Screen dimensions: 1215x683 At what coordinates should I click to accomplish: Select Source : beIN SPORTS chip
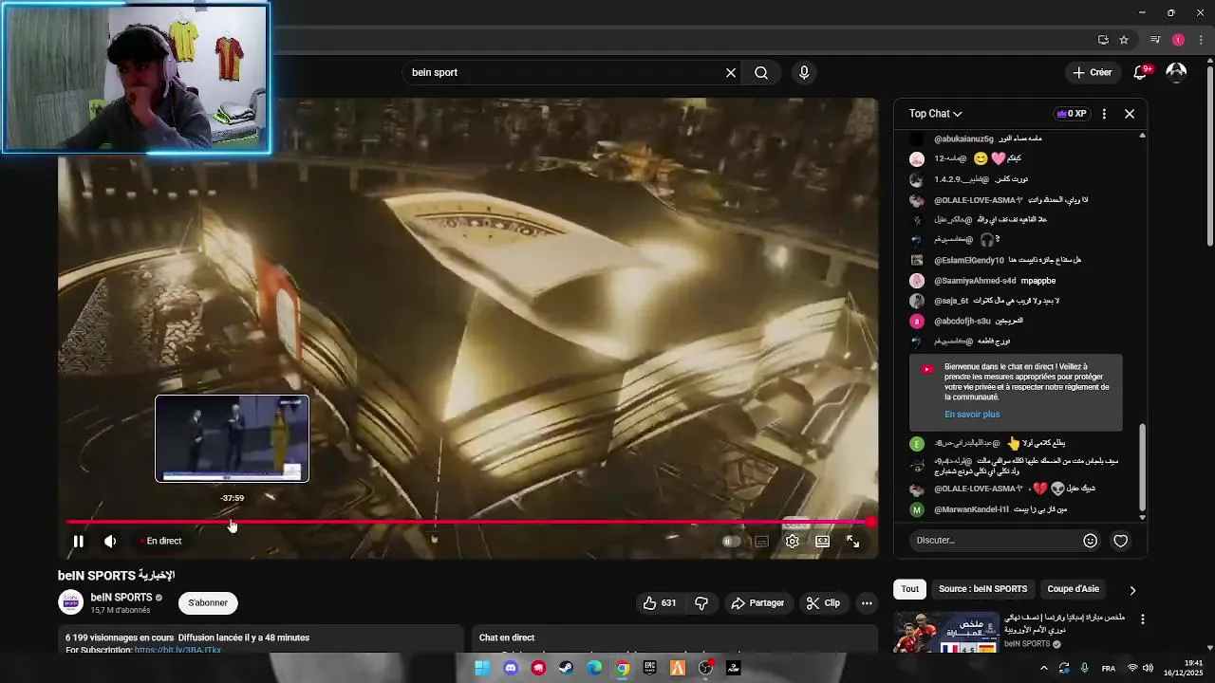point(982,589)
